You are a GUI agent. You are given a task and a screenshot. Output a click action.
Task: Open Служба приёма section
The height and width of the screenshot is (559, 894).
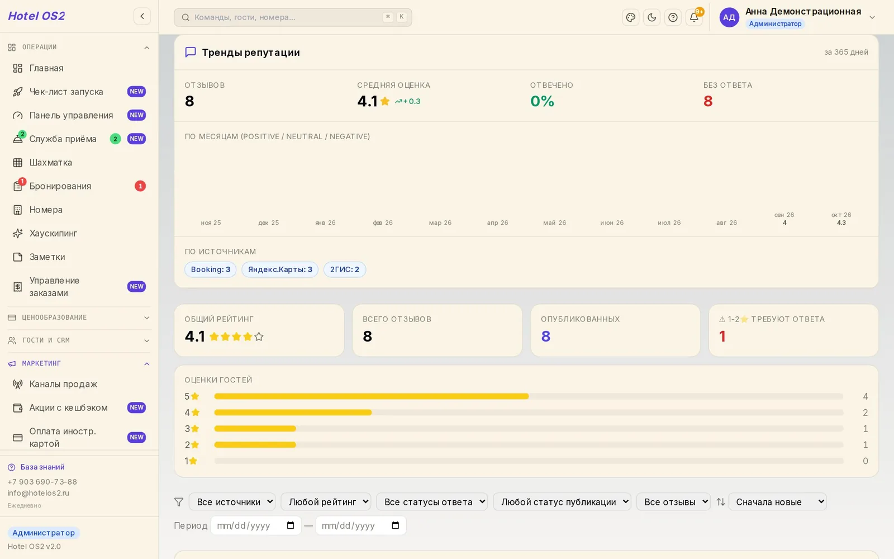tap(79, 139)
